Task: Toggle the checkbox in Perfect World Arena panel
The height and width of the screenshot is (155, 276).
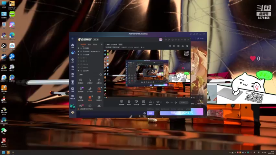Action: click(196, 104)
